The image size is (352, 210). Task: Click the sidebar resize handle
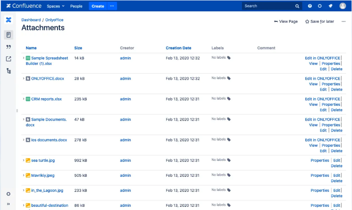(17, 110)
